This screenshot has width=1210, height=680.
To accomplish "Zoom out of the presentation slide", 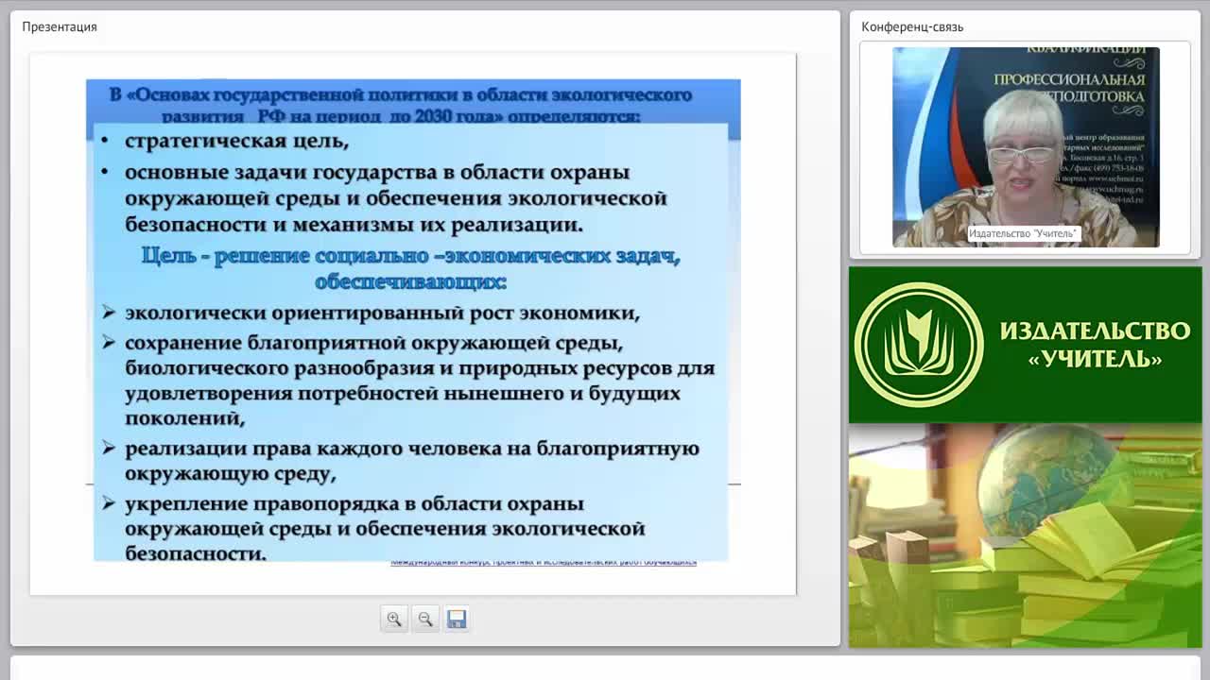I will point(425,619).
